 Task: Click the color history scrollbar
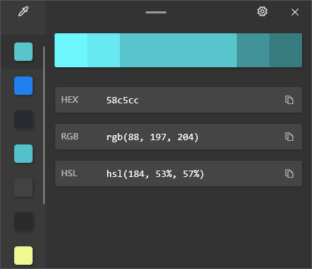pos(44,125)
